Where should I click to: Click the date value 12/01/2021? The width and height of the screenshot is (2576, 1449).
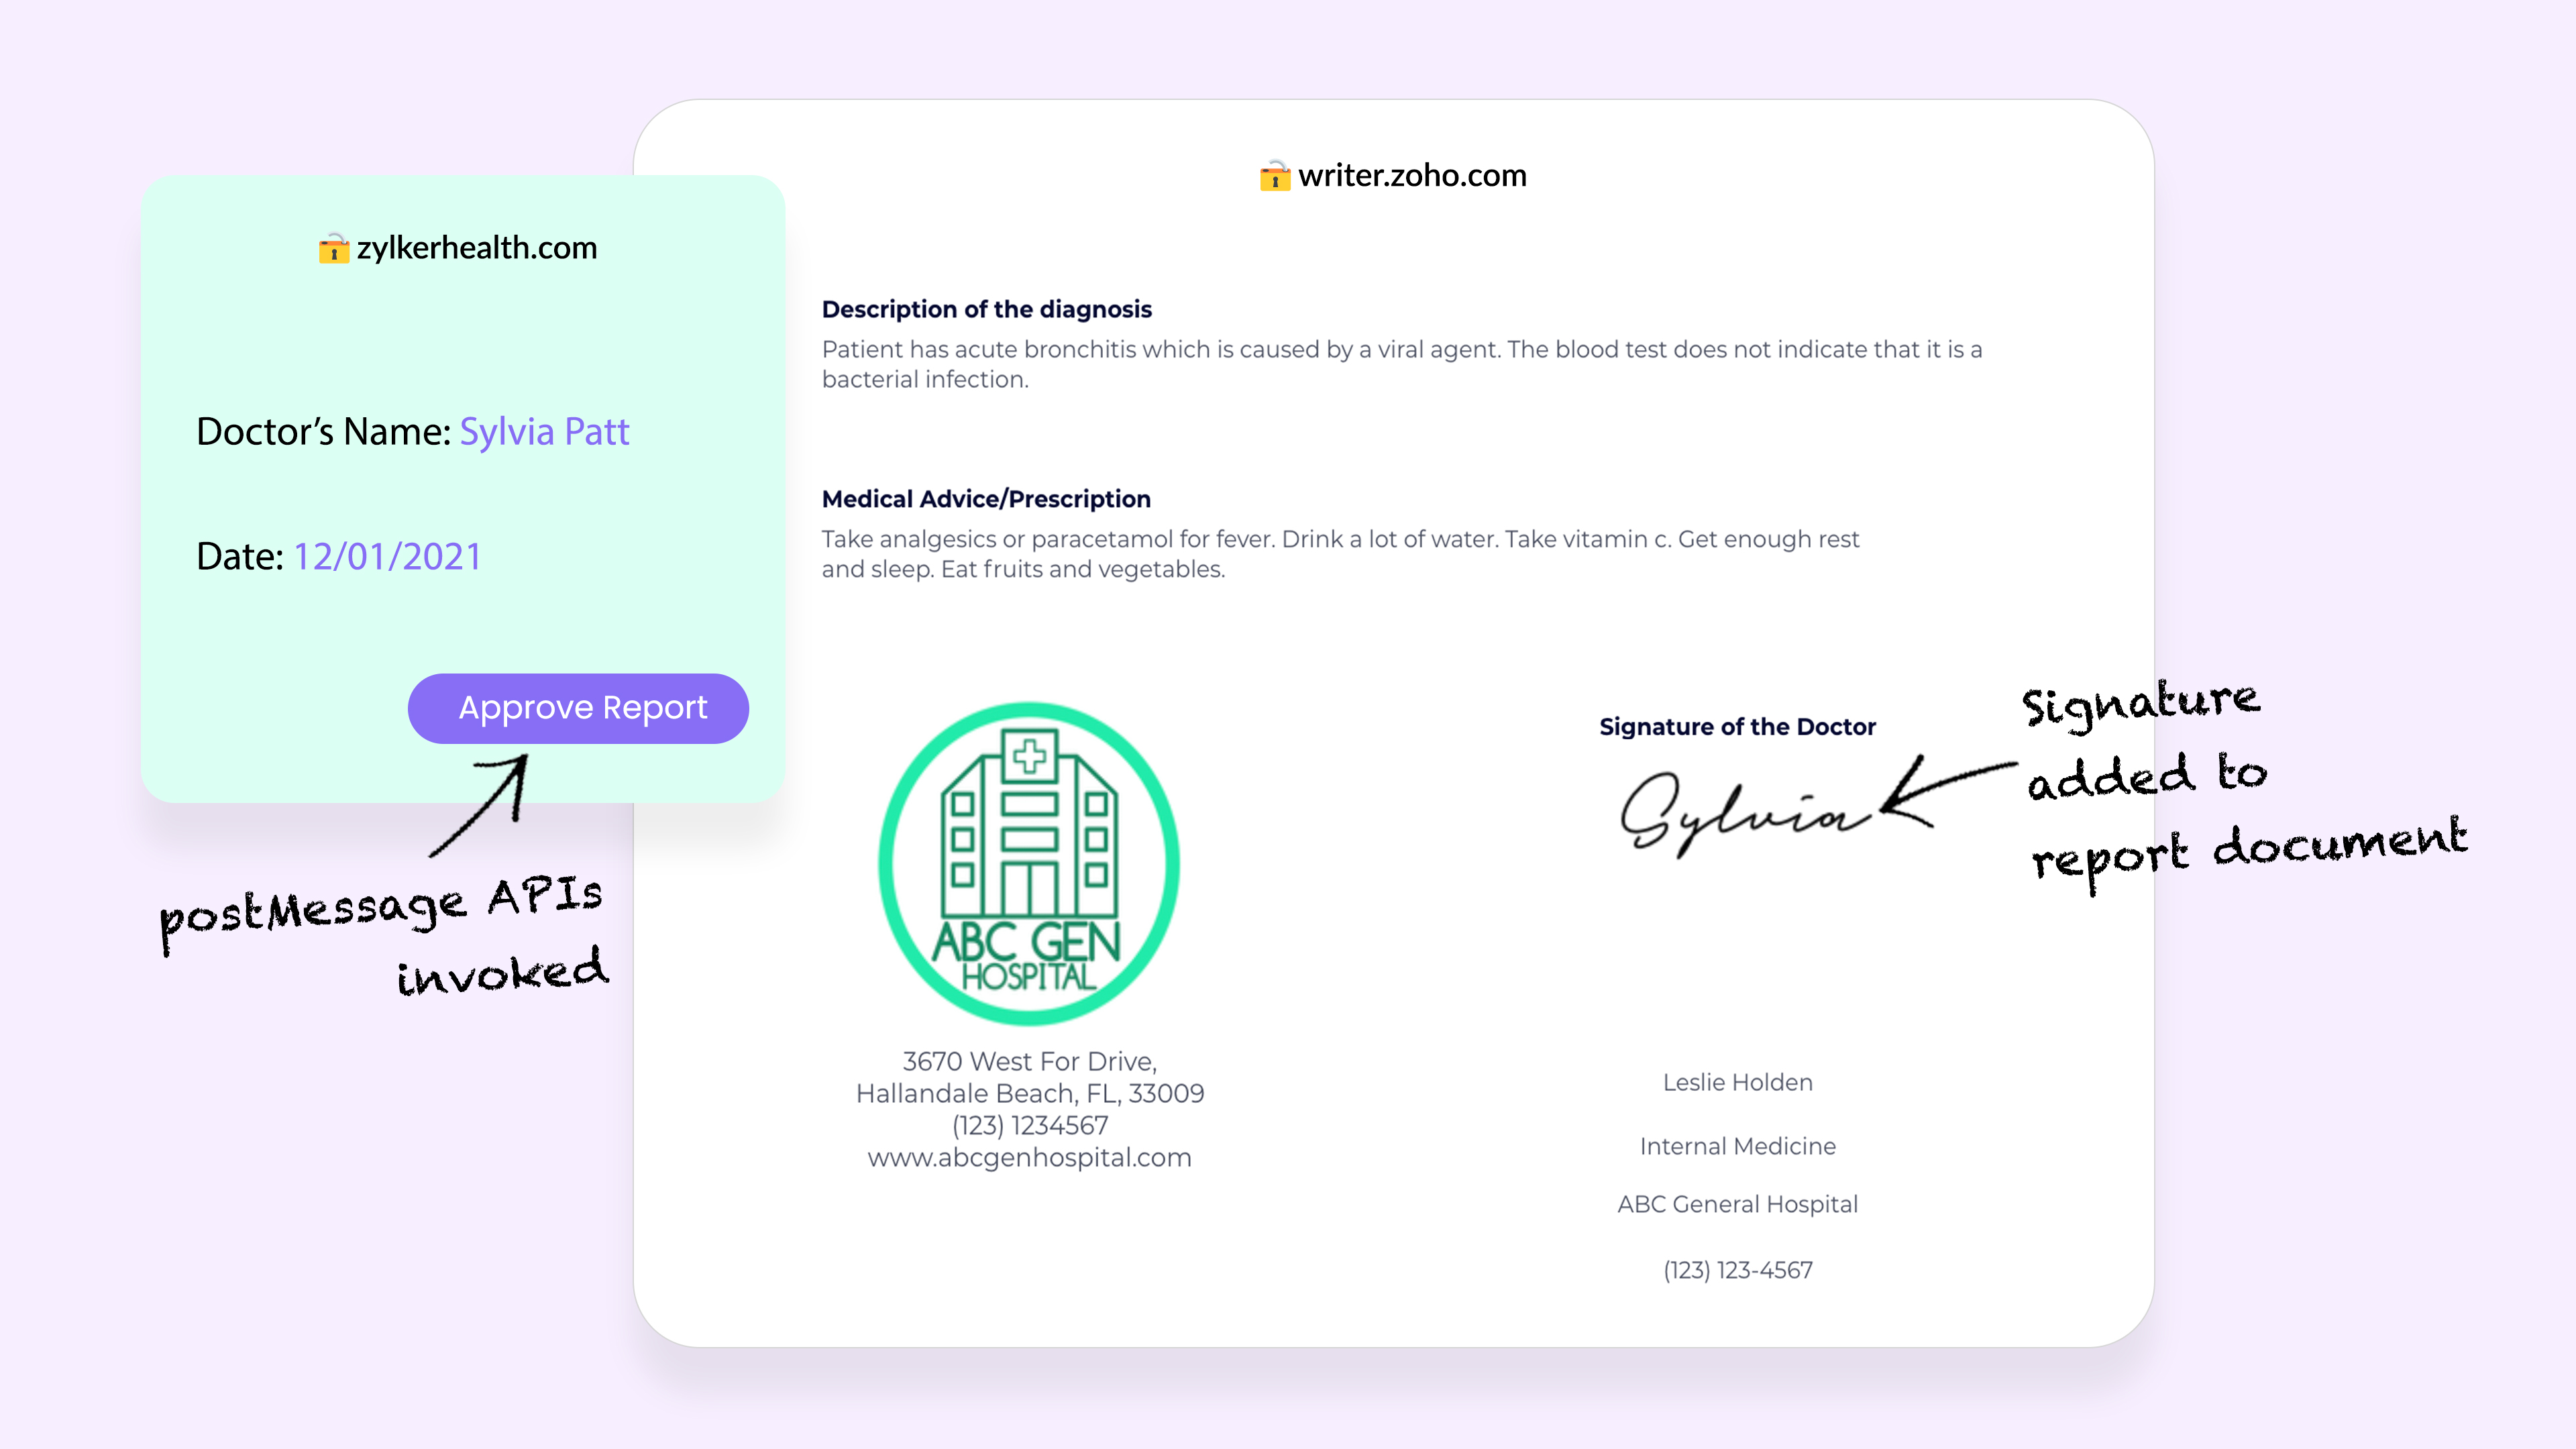[x=388, y=557]
